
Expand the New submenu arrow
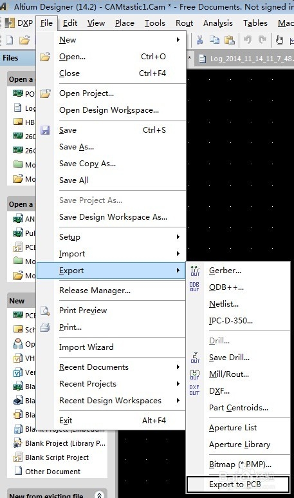pos(178,40)
